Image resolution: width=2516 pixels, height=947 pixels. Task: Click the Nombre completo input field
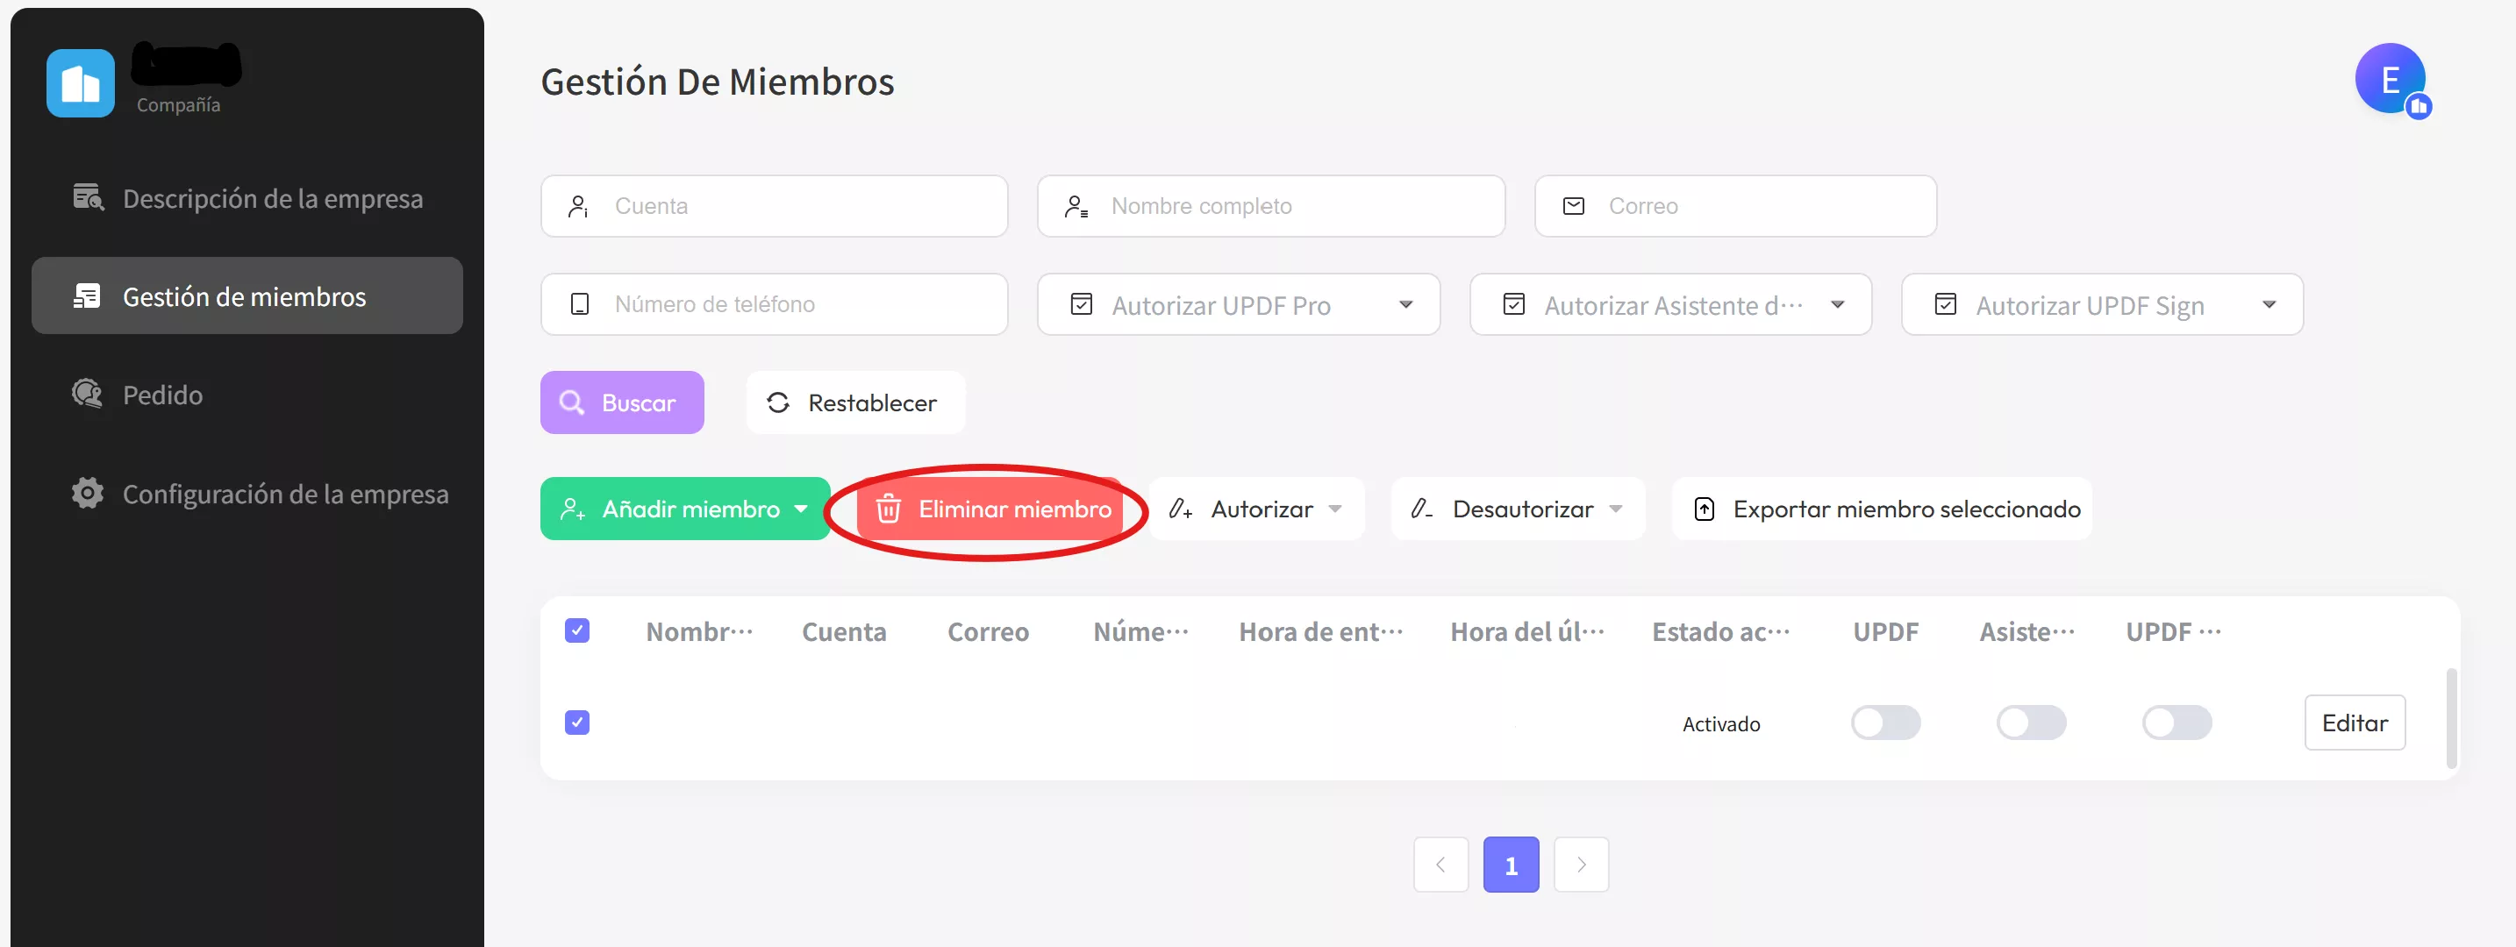tap(1270, 206)
